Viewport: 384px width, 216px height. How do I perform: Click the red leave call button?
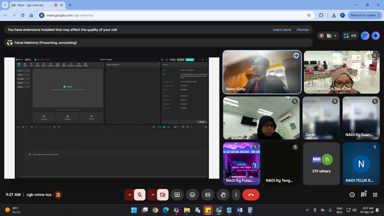[251, 194]
